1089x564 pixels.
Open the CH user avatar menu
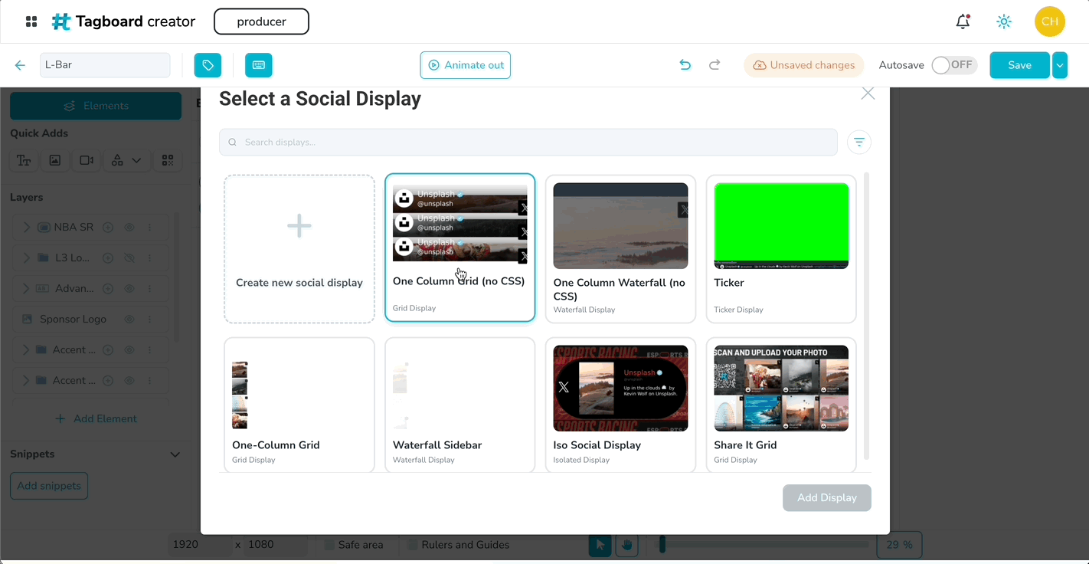coord(1050,21)
